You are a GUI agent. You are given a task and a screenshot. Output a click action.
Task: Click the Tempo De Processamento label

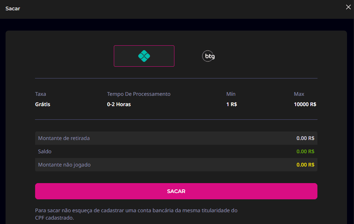(x=139, y=94)
